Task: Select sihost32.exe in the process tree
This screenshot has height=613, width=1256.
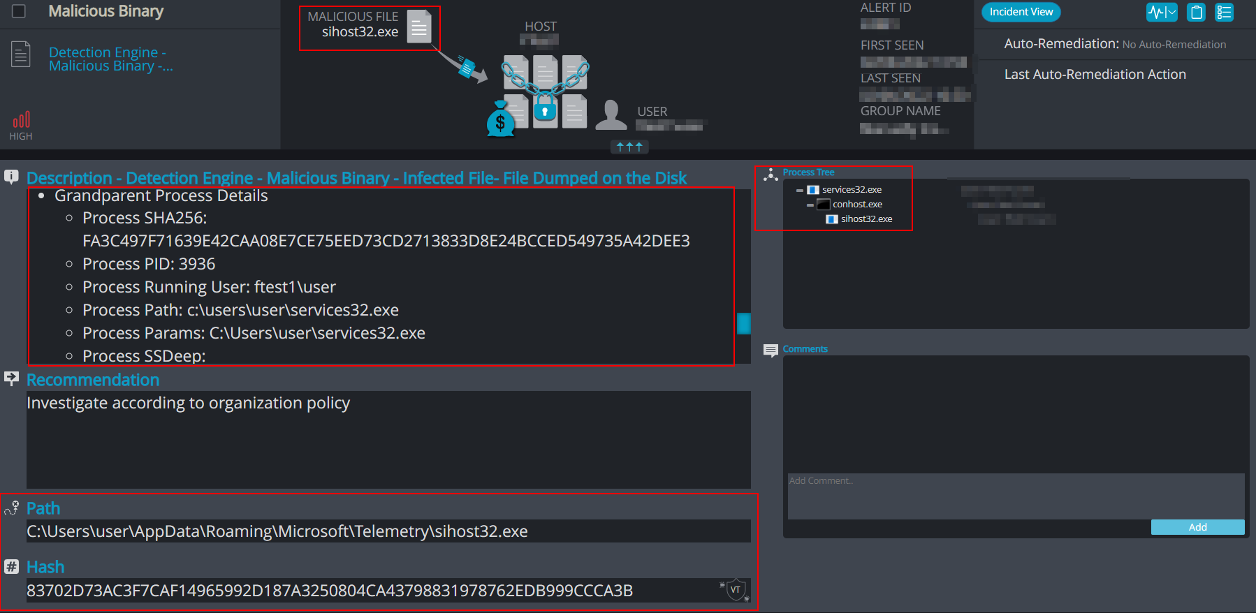Action: point(866,219)
